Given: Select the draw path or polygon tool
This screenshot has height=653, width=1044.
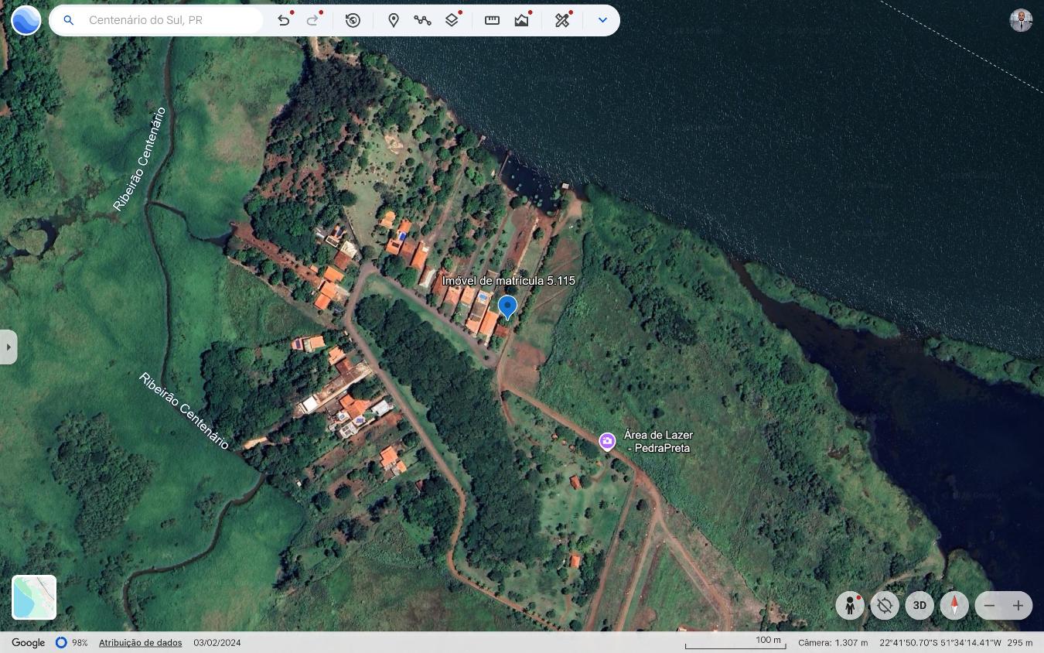Looking at the screenshot, I should click(422, 20).
